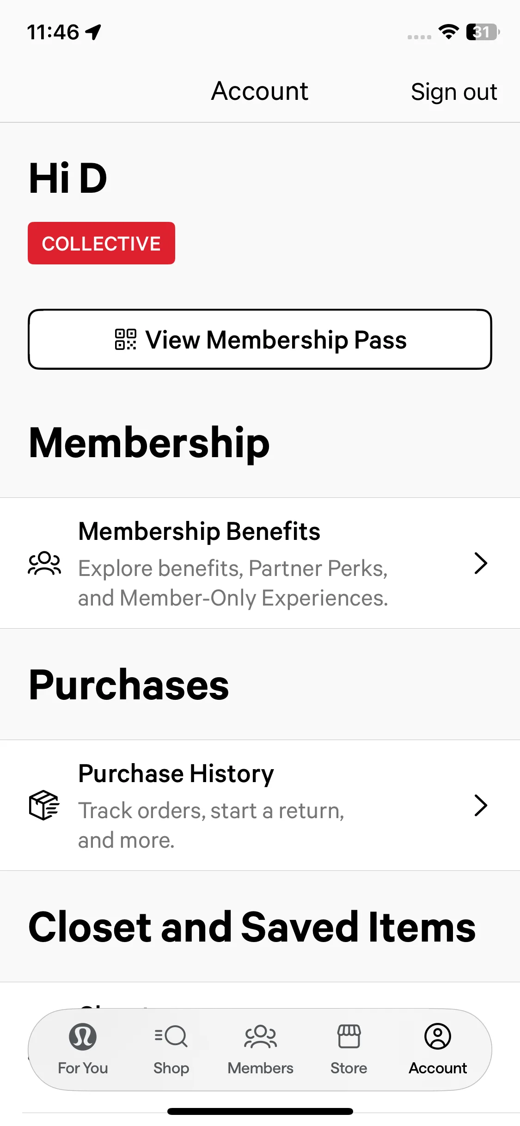Click the Membership Benefits people icon
Screen dimensions: 520x1126
44,563
